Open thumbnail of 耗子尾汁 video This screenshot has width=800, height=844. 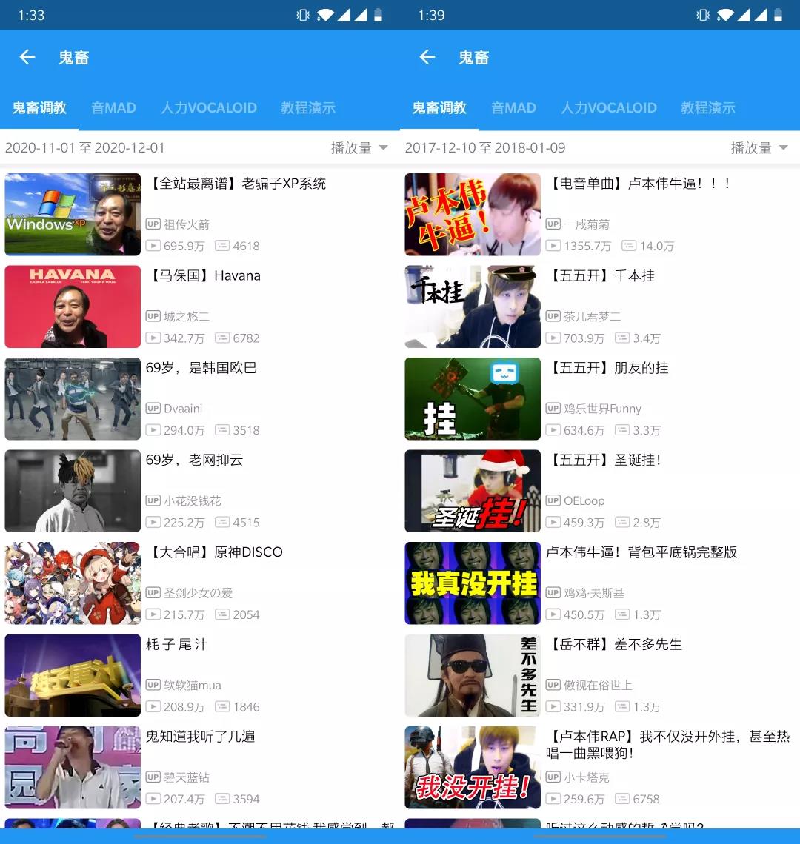click(x=73, y=675)
